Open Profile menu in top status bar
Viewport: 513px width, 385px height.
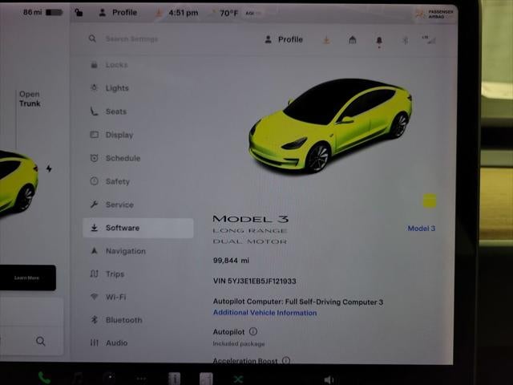(117, 13)
